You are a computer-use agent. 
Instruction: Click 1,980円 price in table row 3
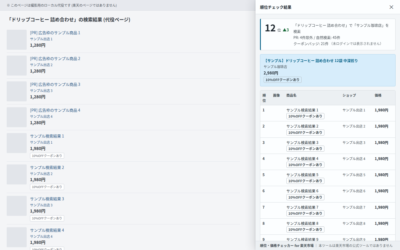[381, 143]
